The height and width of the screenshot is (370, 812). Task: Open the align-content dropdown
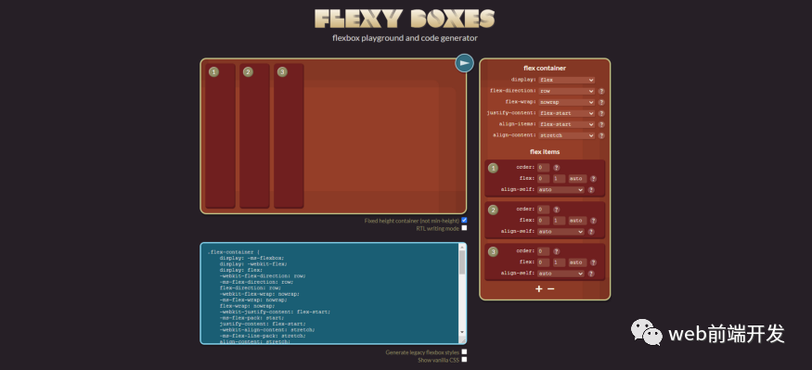[x=566, y=135]
